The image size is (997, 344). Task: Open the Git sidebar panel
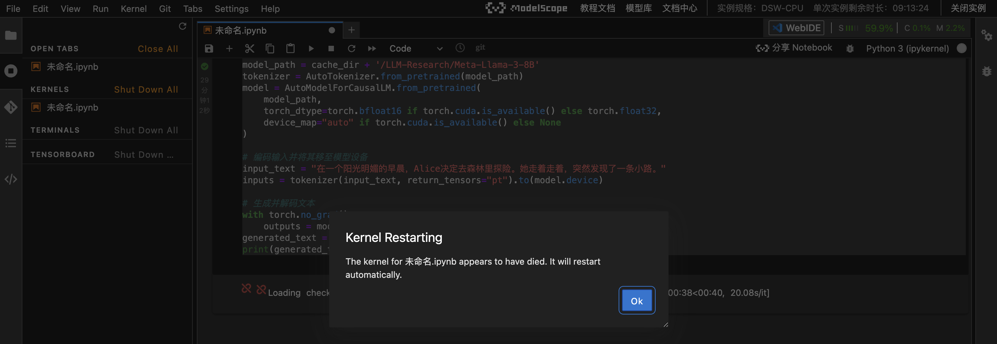11,107
